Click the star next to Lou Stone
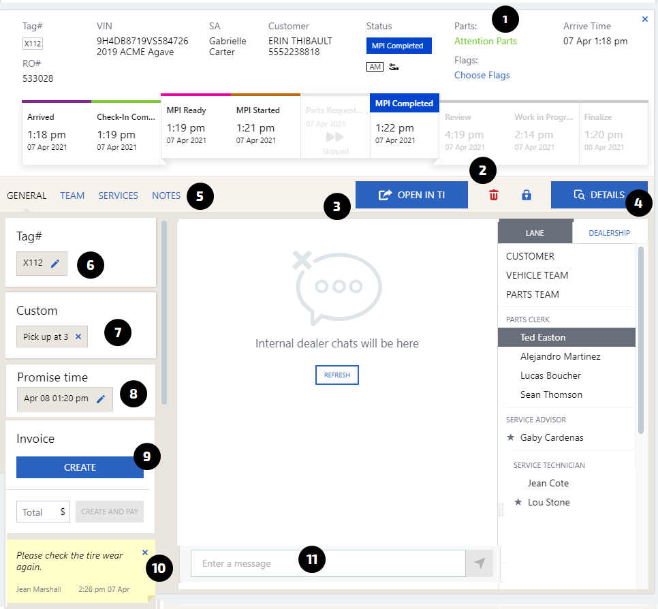Viewport: 658px width, 609px height. click(518, 503)
